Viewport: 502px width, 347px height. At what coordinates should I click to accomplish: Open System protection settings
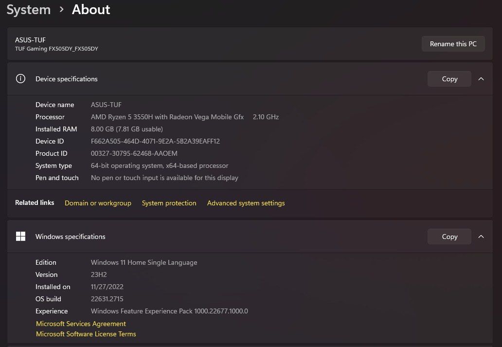click(169, 203)
